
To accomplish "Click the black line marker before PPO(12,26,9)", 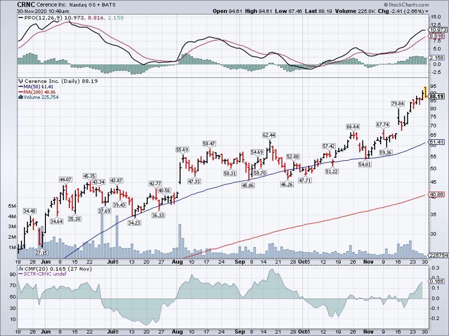I will (x=21, y=18).
